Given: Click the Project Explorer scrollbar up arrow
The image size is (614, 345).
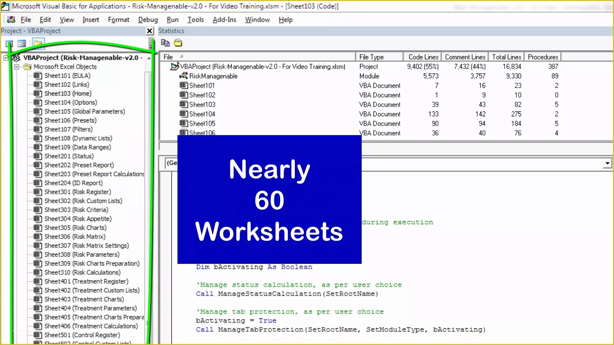Looking at the screenshot, I should 148,58.
